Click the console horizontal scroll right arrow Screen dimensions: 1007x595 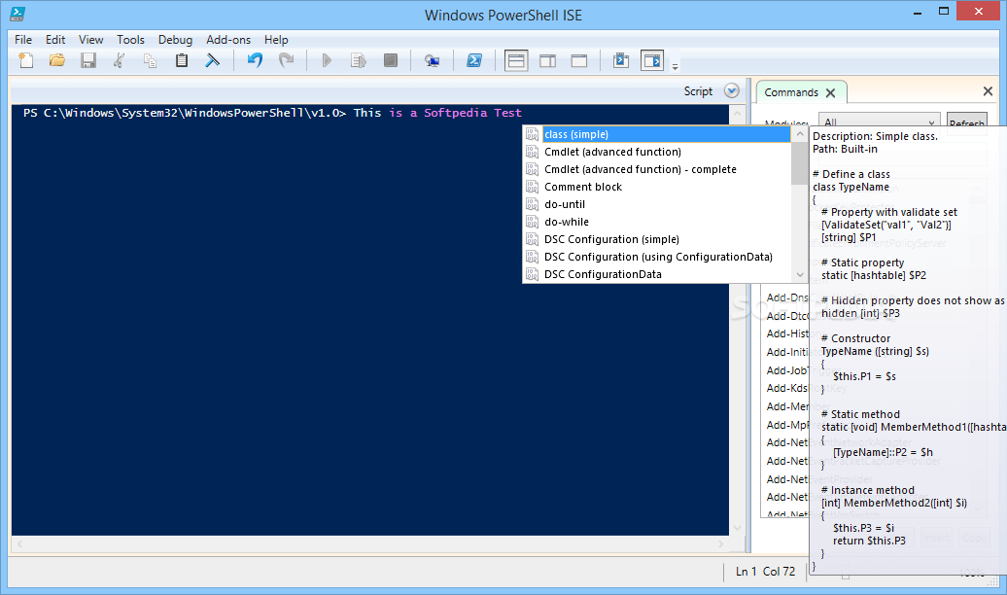pyautogui.click(x=720, y=543)
